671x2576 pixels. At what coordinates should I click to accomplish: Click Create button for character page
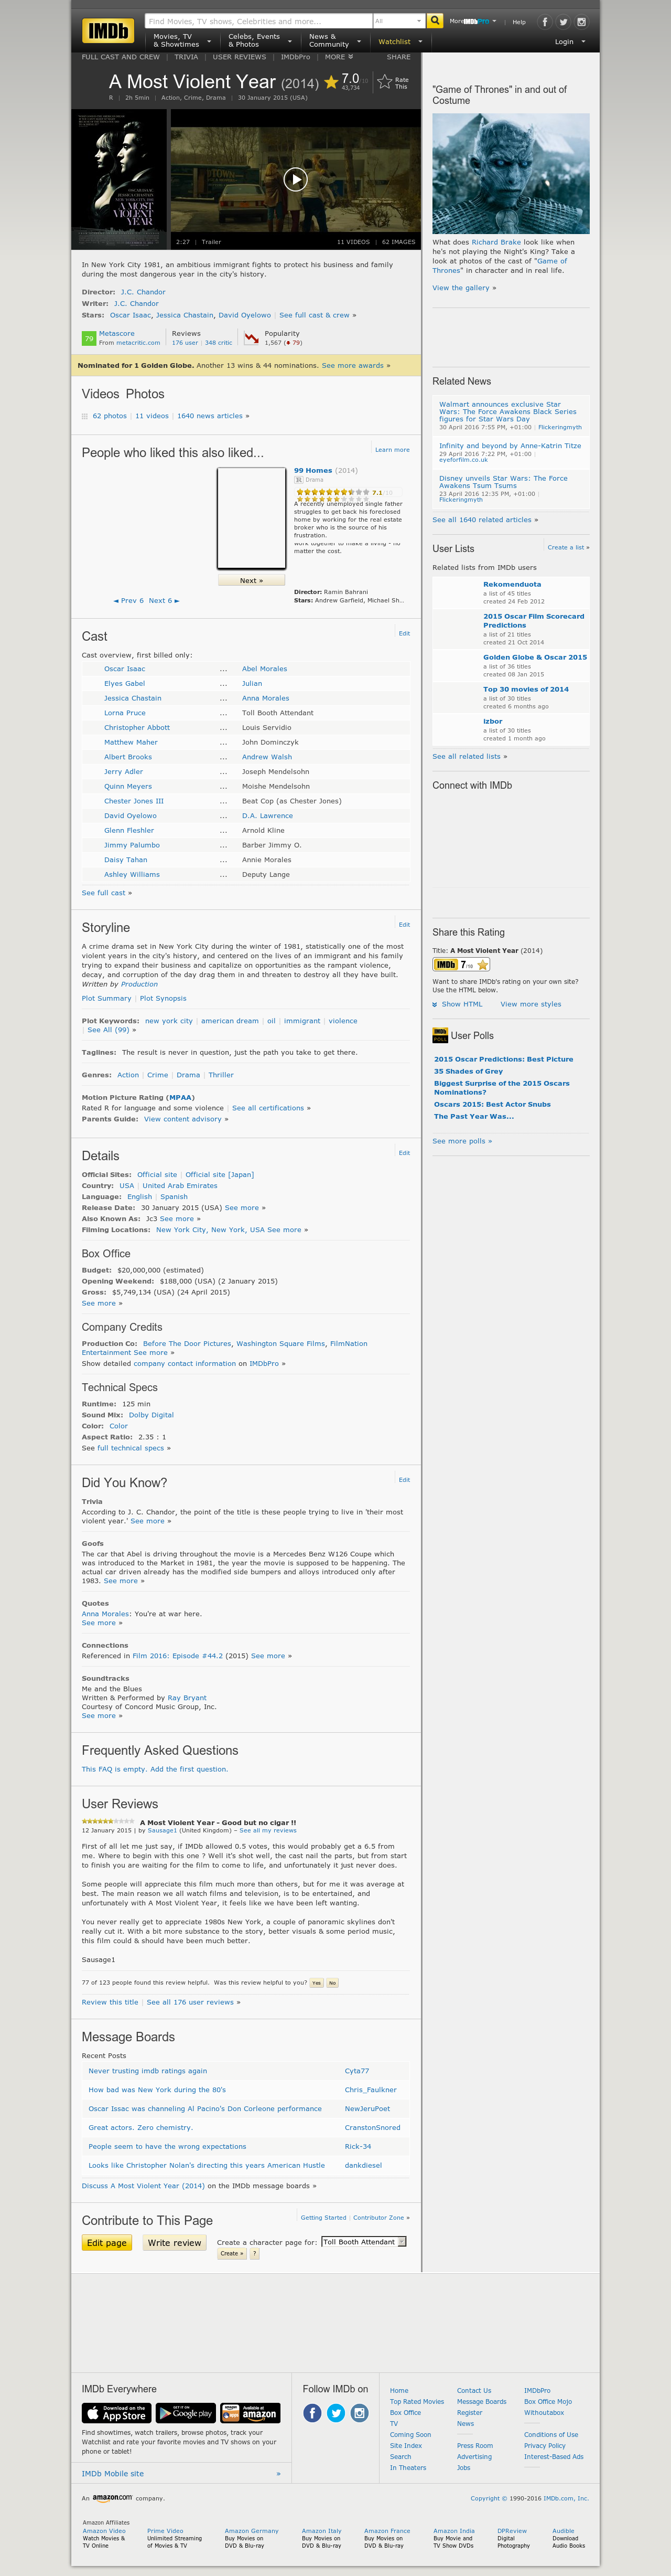(231, 2253)
